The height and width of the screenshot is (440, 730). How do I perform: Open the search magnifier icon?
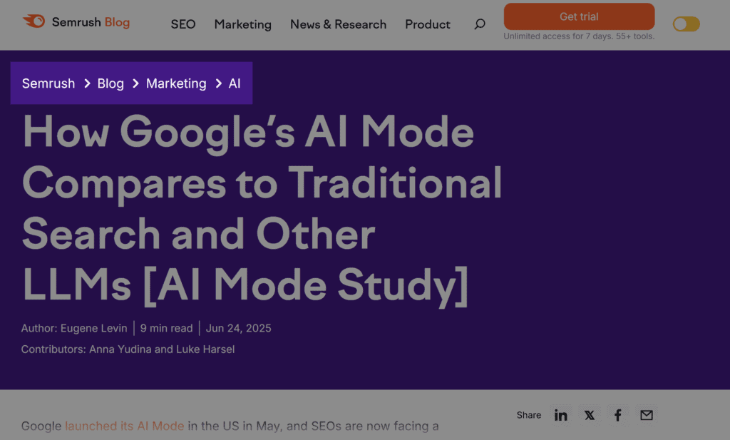click(479, 24)
